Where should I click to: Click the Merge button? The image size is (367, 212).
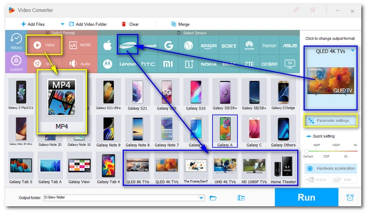tap(180, 24)
